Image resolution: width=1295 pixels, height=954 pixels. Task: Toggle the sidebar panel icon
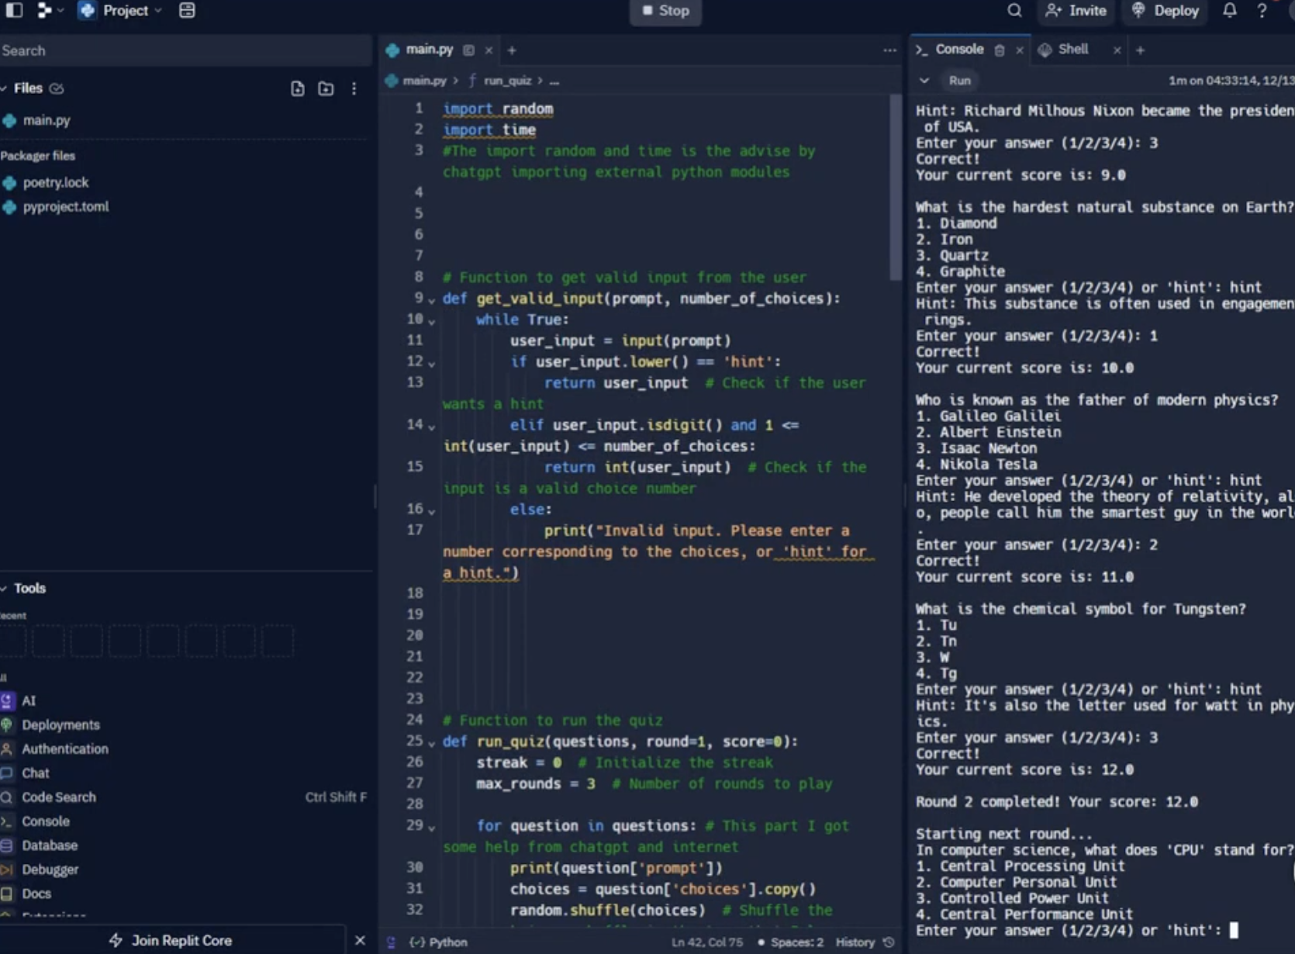point(14,10)
